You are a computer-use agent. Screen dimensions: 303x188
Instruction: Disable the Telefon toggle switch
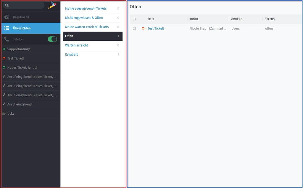coord(52,39)
